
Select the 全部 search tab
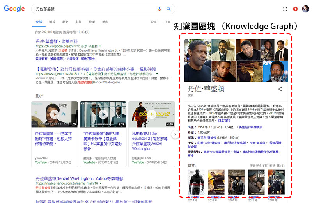39,22
